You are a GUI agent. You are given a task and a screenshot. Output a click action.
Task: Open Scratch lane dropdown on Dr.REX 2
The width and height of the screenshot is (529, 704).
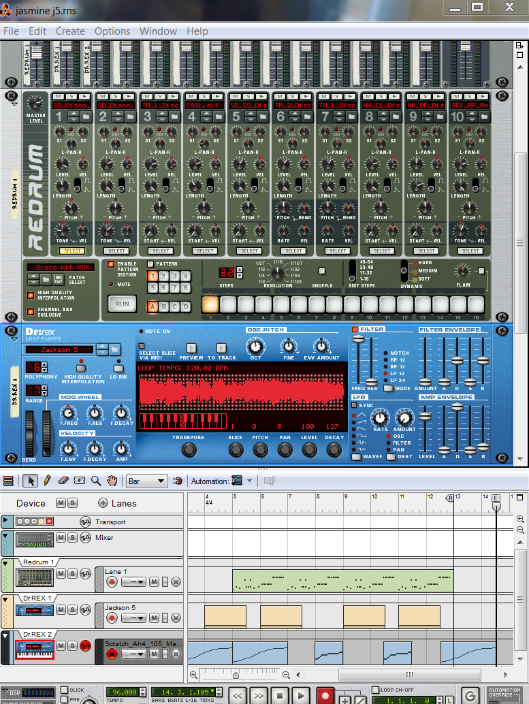point(133,654)
